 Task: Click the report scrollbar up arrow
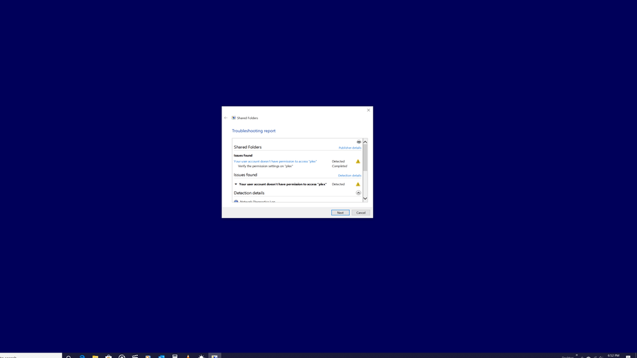[x=365, y=142]
